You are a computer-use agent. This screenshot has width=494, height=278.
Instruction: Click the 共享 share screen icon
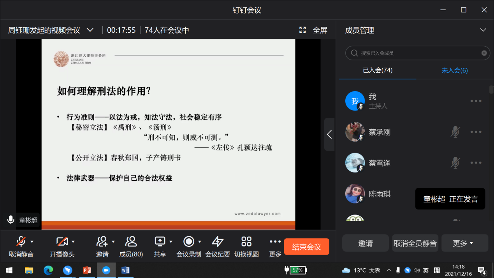tap(160, 242)
